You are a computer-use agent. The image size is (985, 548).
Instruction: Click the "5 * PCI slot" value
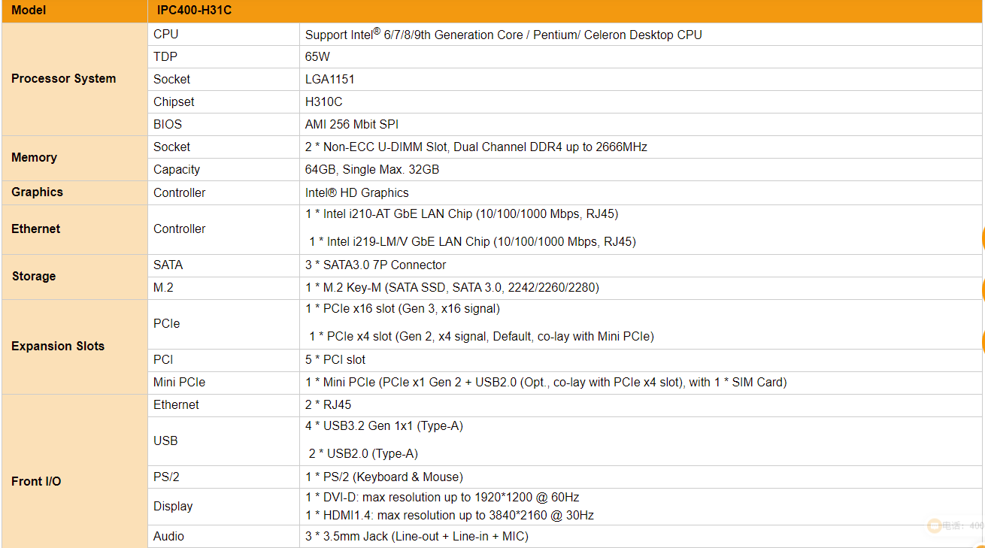tap(335, 359)
